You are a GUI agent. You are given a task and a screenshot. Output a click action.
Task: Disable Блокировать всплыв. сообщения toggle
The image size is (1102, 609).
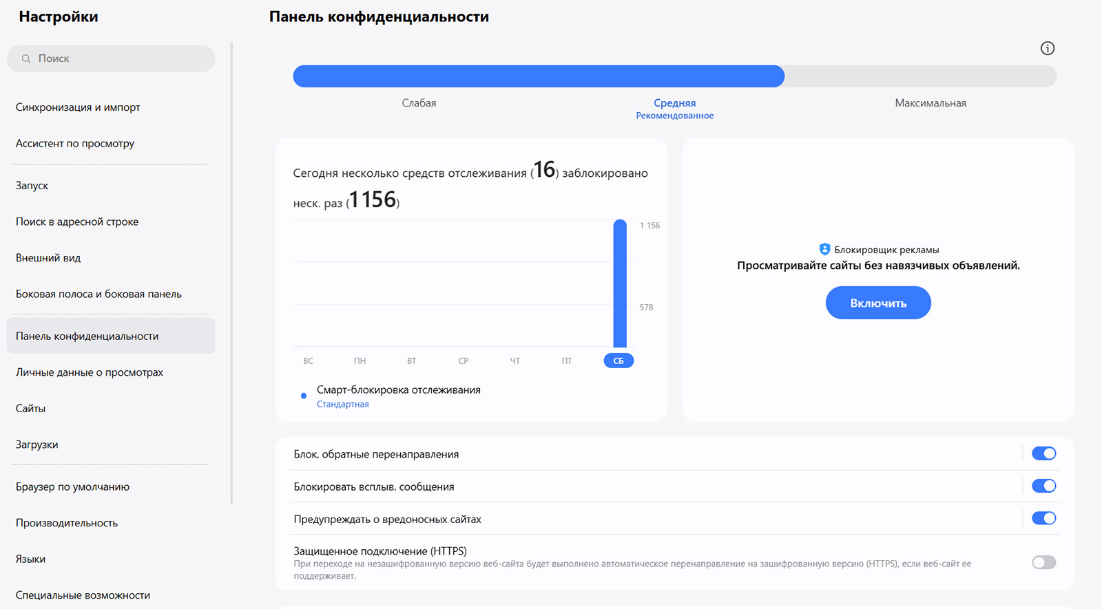(1043, 486)
